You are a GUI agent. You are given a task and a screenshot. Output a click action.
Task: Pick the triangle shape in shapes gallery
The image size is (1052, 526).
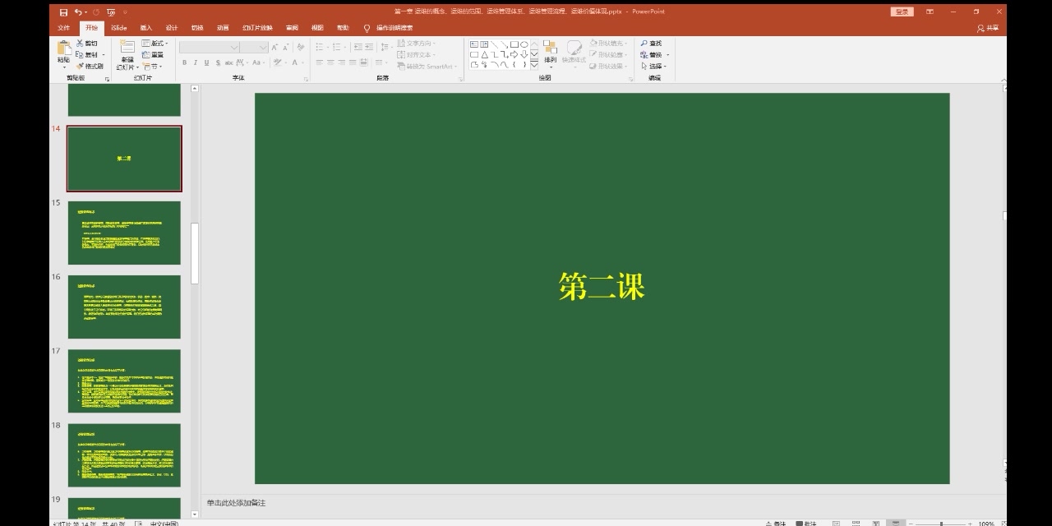point(484,54)
